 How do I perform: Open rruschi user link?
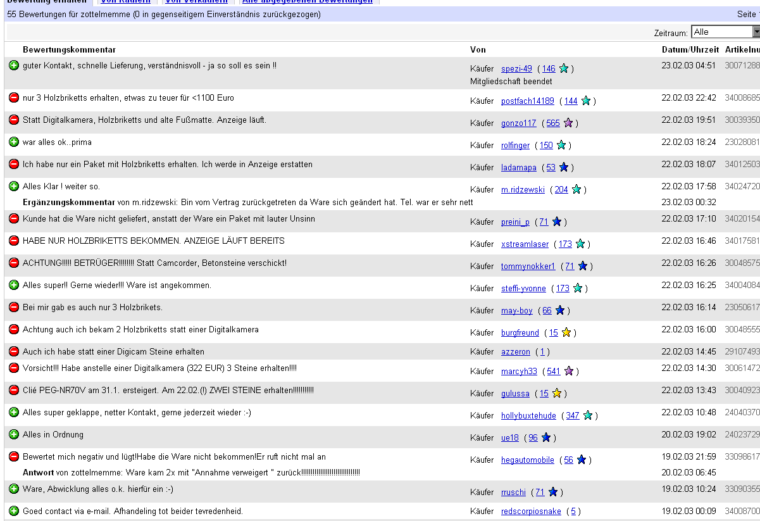(514, 493)
